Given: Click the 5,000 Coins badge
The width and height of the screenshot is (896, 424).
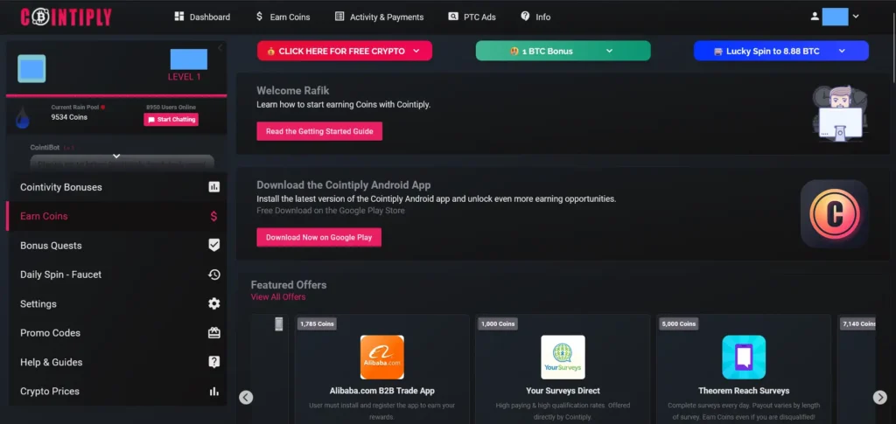Looking at the screenshot, I should point(679,323).
